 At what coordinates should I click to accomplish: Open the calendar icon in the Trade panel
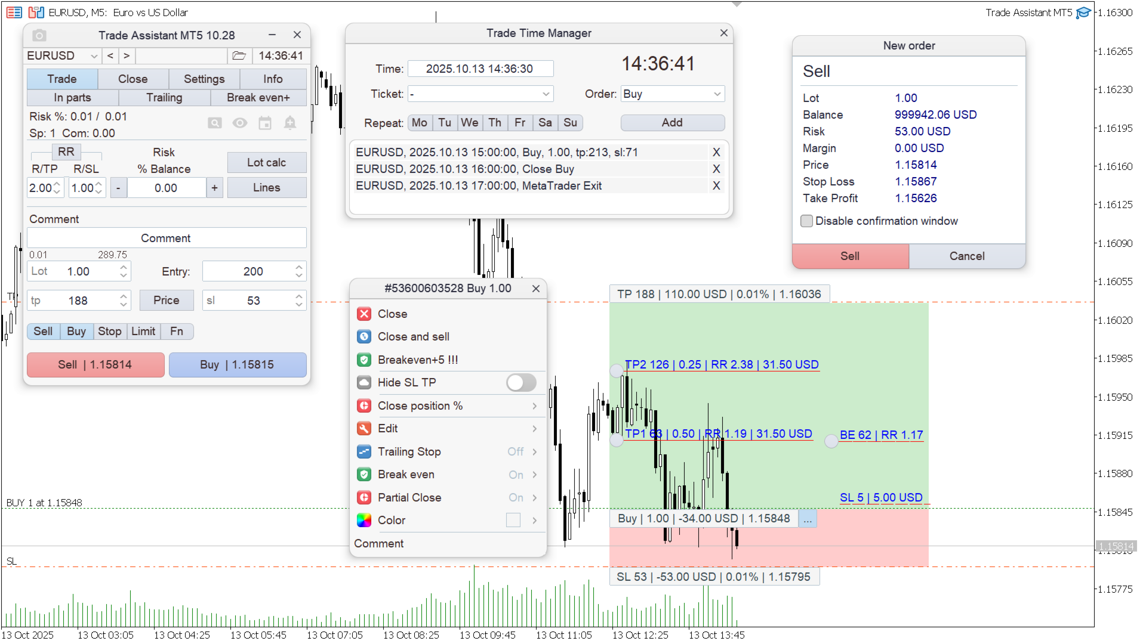coord(265,123)
